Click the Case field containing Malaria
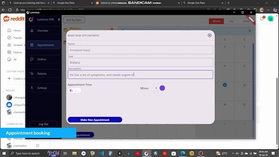279x157 pixels. 140,62
